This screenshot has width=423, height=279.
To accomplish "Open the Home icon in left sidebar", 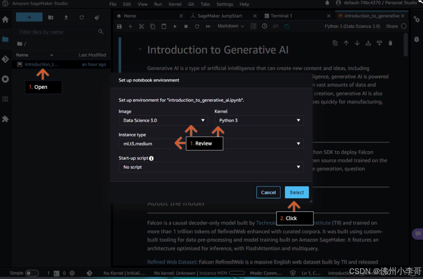I will (5, 19).
